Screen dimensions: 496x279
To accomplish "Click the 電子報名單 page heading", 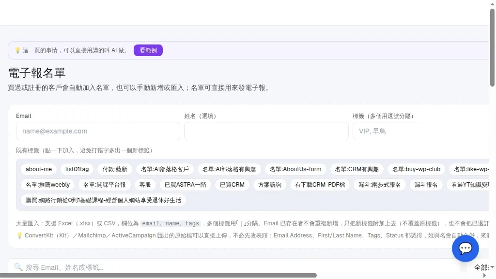I will click(x=37, y=73).
